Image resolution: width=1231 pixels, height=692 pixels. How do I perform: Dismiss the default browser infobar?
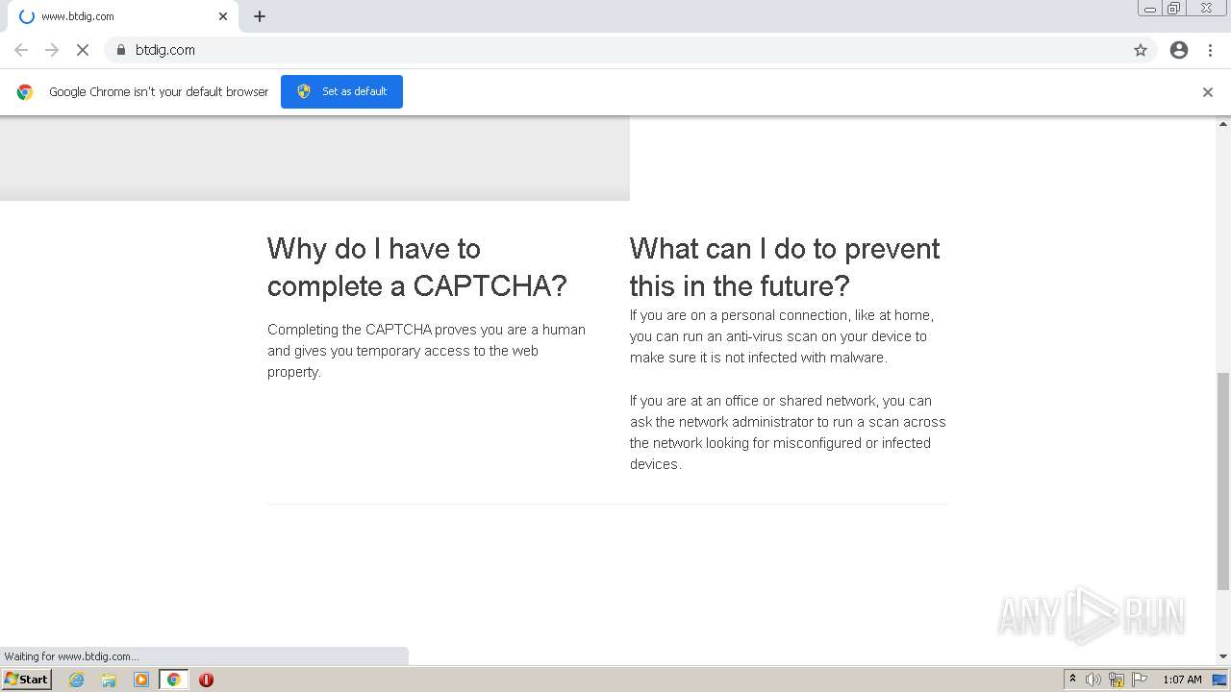pos(1208,92)
